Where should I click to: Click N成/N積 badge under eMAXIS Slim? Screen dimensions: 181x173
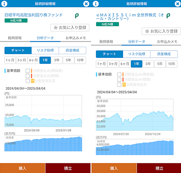(x=107, y=24)
